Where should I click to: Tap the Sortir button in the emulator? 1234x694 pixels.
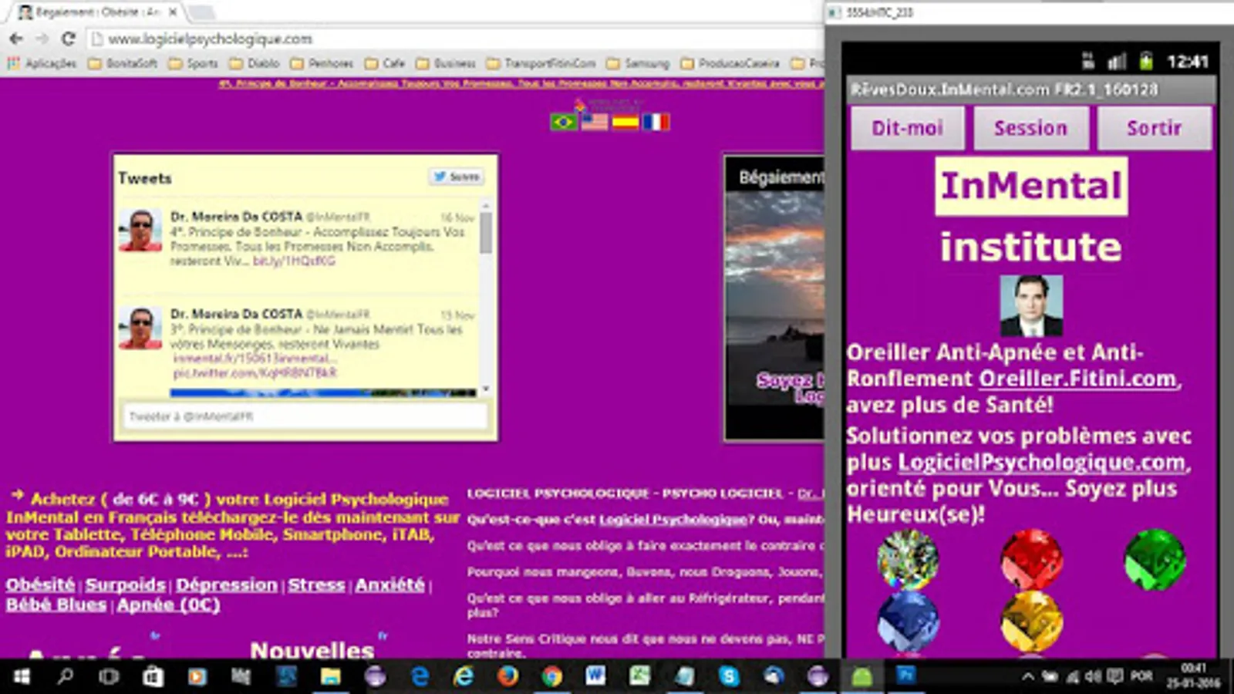1155,128
